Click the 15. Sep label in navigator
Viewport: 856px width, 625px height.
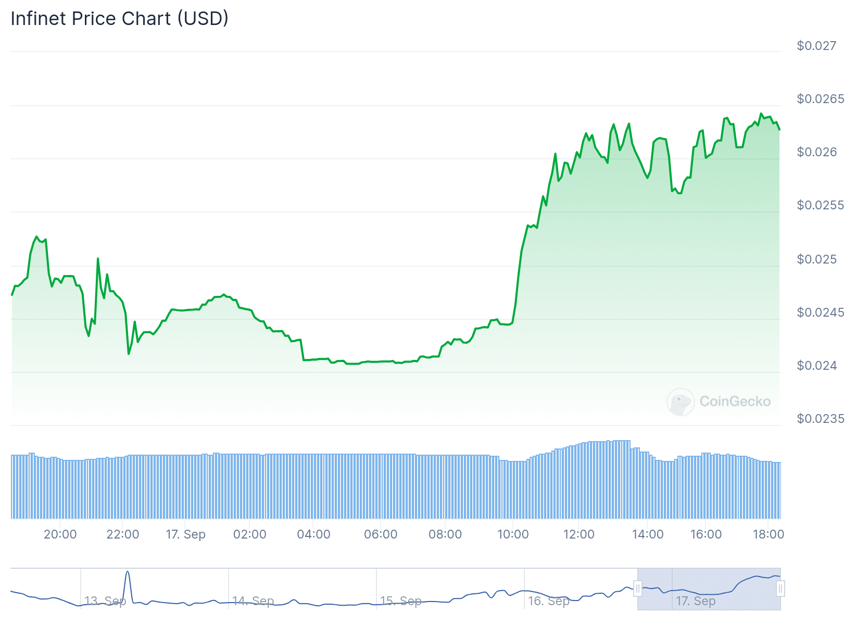[401, 601]
